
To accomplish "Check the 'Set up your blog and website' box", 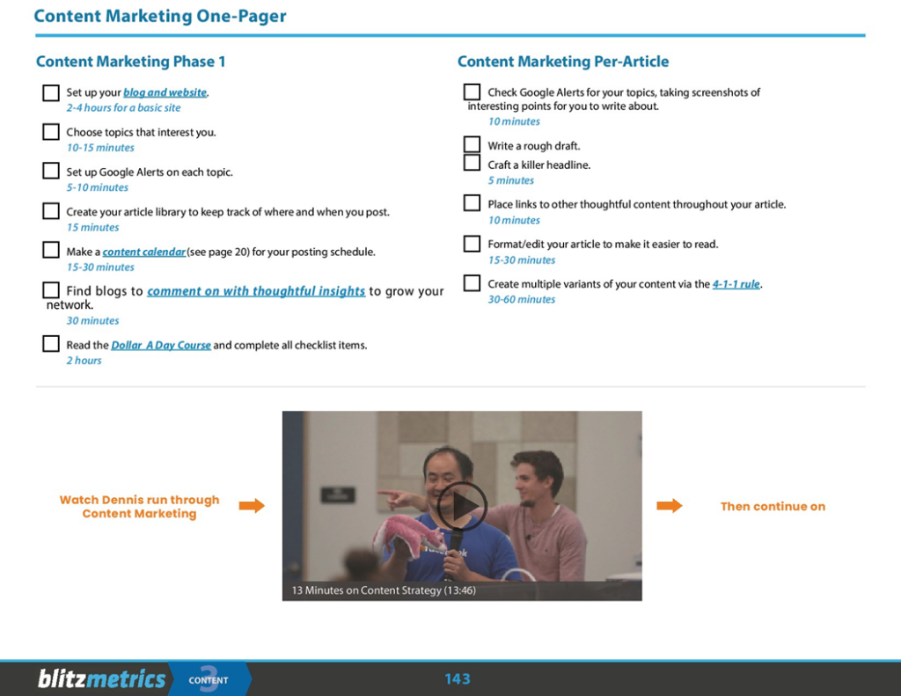I will tap(51, 92).
